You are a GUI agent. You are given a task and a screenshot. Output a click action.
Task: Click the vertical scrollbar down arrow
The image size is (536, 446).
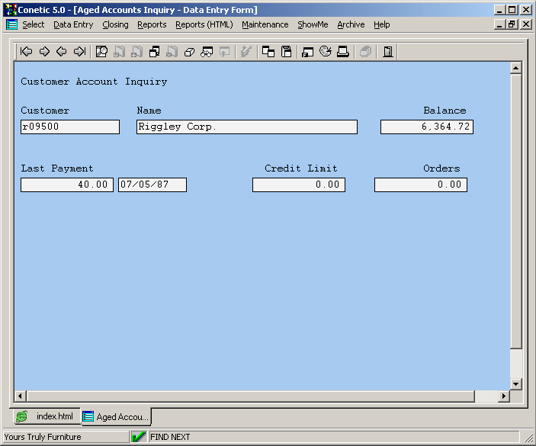[x=515, y=383]
